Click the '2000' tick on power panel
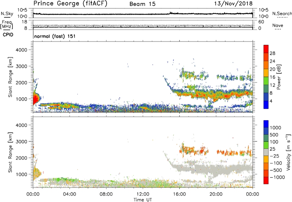 pos(21,82)
